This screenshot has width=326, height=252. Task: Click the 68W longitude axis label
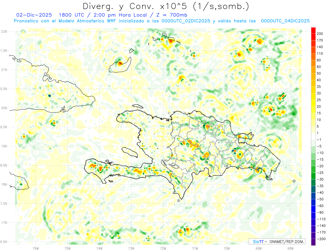[x=290, y=248]
